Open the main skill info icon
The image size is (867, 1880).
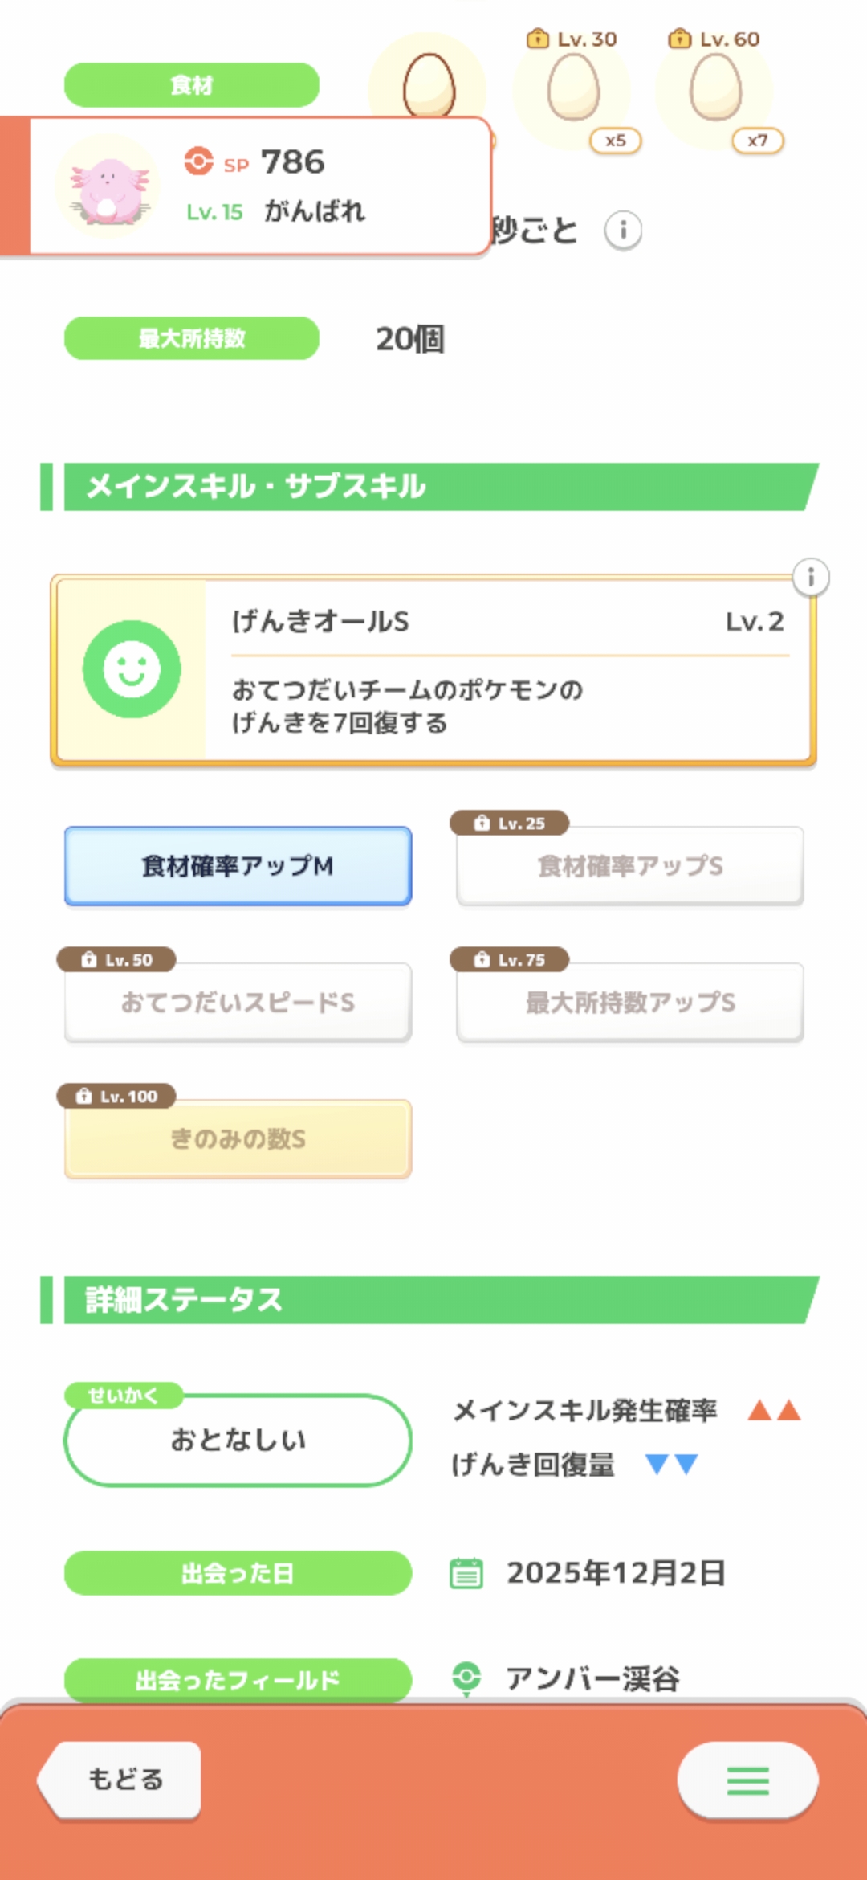click(x=811, y=578)
